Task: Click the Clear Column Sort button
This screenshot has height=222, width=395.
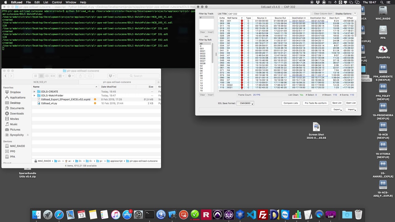Action: point(323,14)
